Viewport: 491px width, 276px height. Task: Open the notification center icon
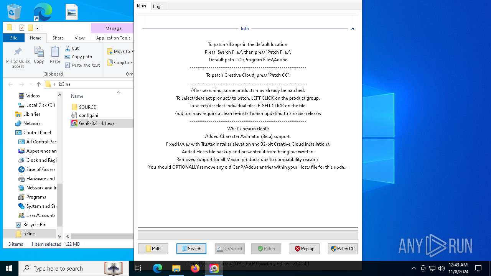point(478,269)
